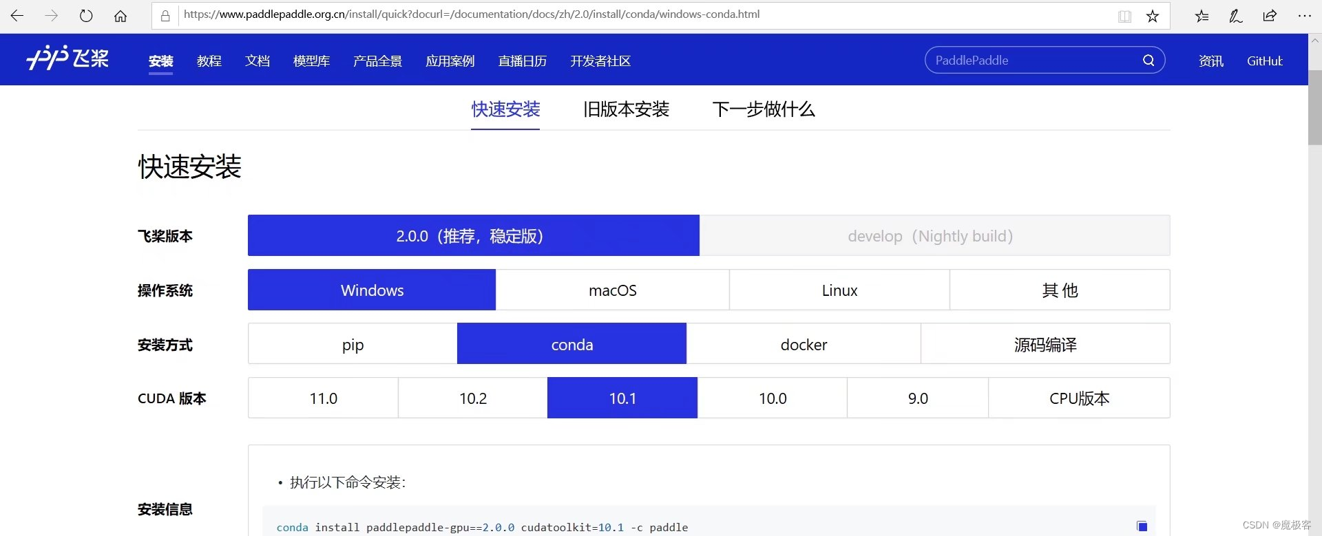Switch to the 旧版本安装 tab

626,109
